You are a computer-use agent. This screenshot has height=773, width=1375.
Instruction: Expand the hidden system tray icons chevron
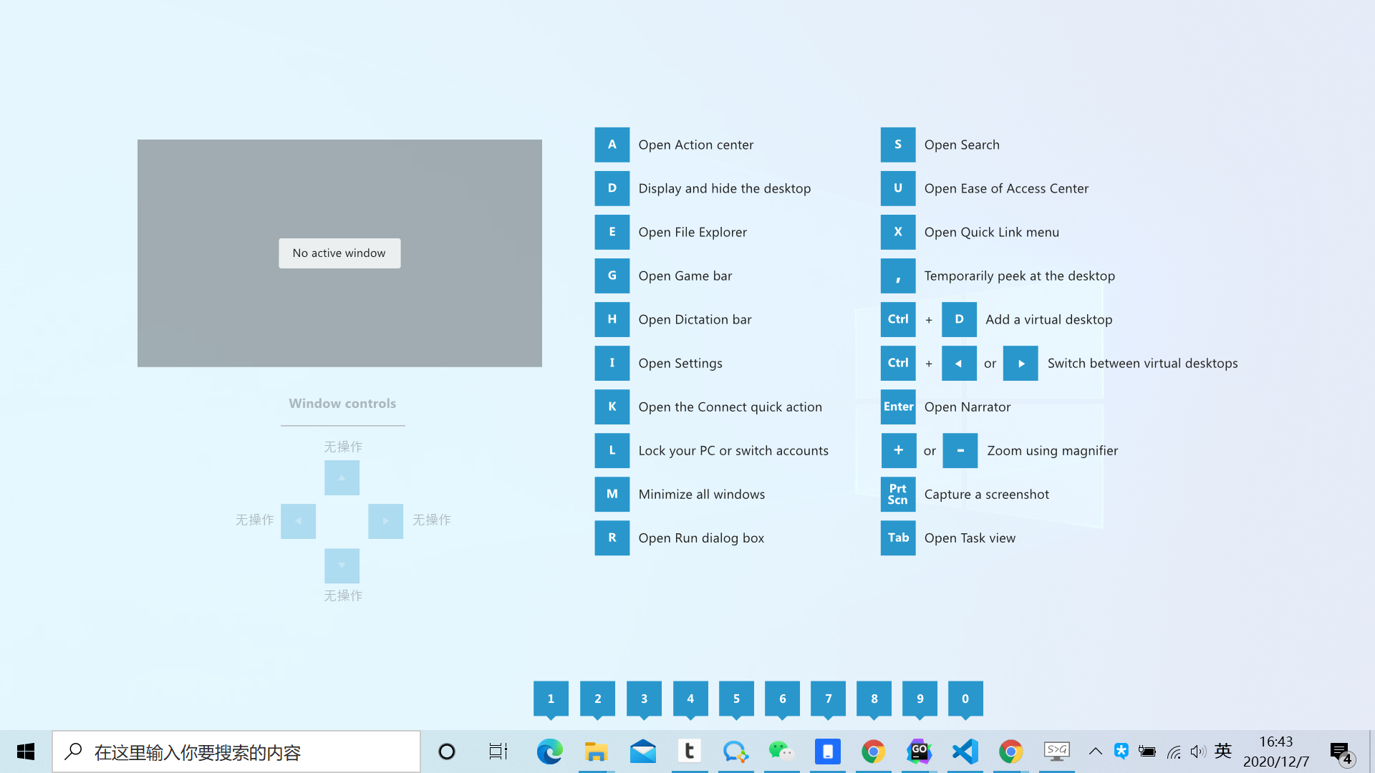pos(1095,752)
